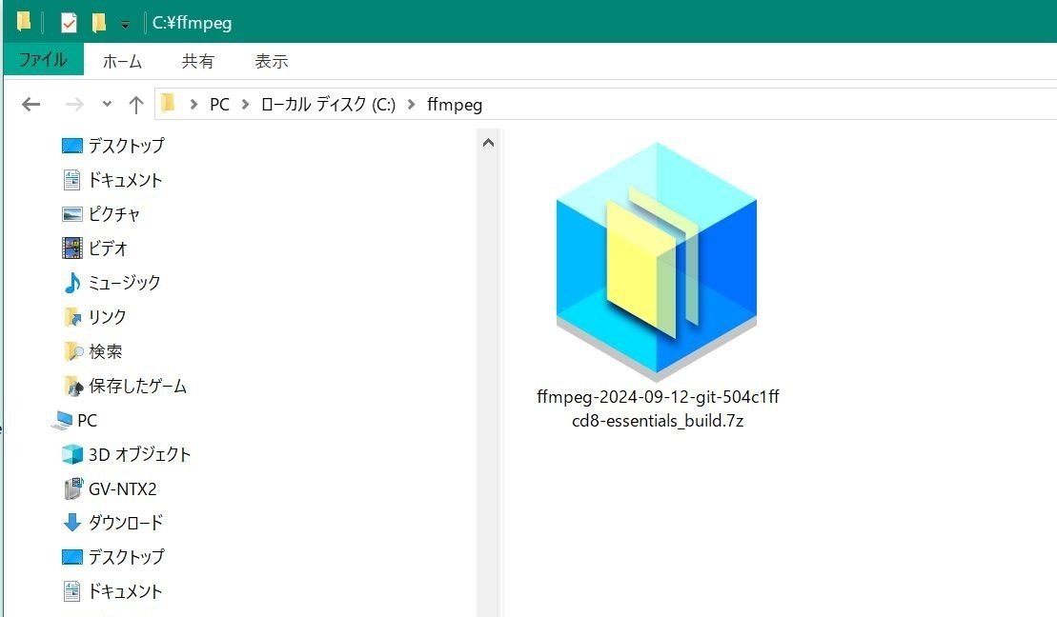Go up one folder level
Image resolution: width=1057 pixels, height=617 pixels.
click(x=136, y=105)
